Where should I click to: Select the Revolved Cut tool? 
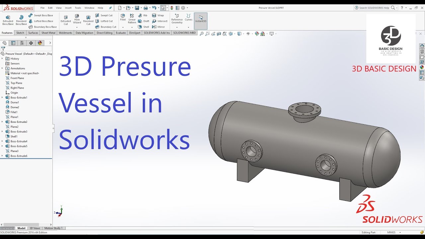coord(88,20)
